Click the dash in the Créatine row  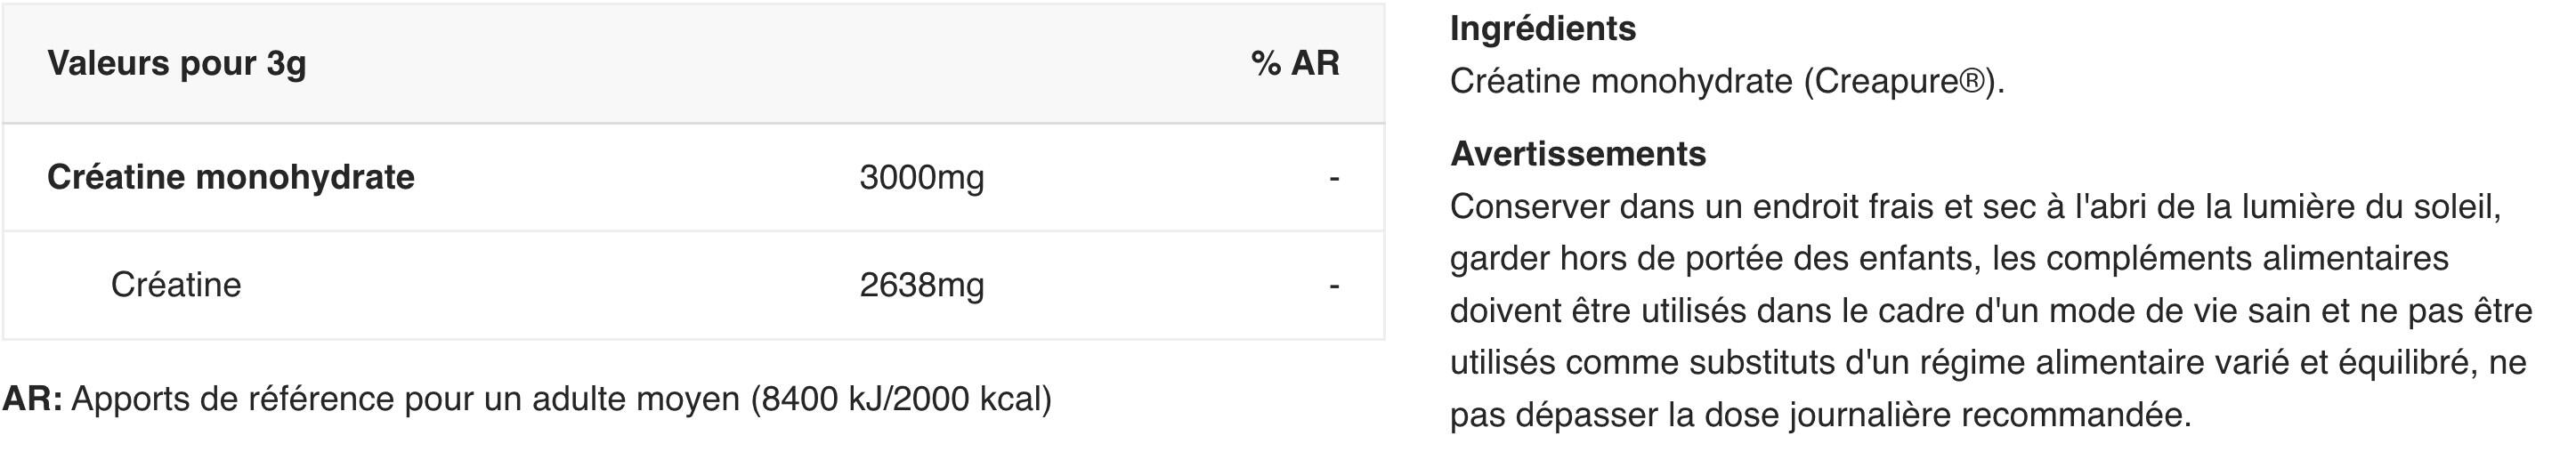[x=1334, y=286]
